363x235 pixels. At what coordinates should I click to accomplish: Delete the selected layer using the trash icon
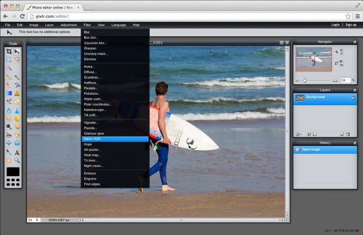coord(348,134)
